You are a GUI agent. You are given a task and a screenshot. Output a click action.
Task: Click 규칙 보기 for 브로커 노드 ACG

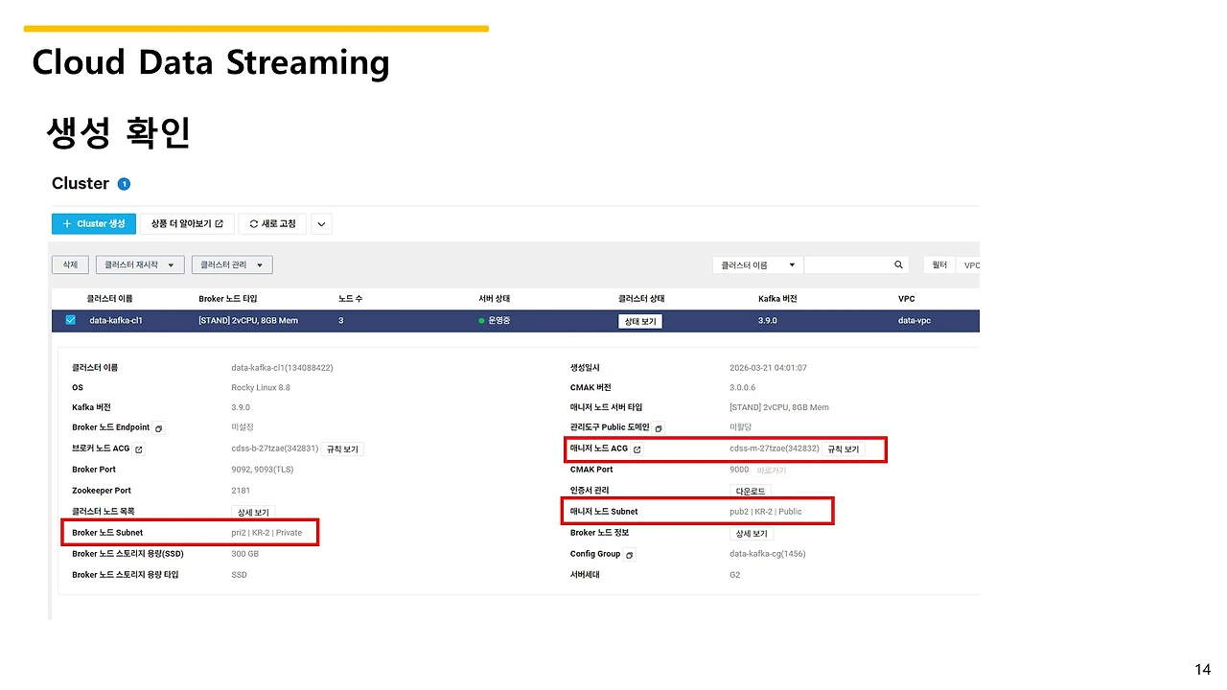coord(343,449)
